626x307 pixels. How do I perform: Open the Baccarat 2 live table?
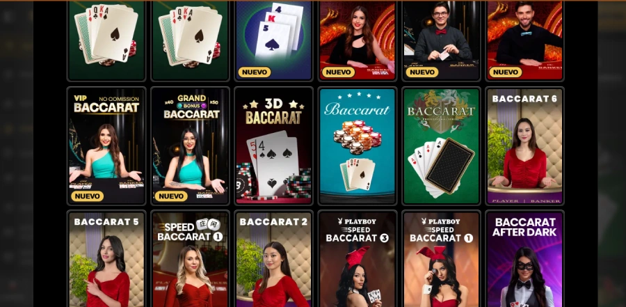[x=274, y=260]
